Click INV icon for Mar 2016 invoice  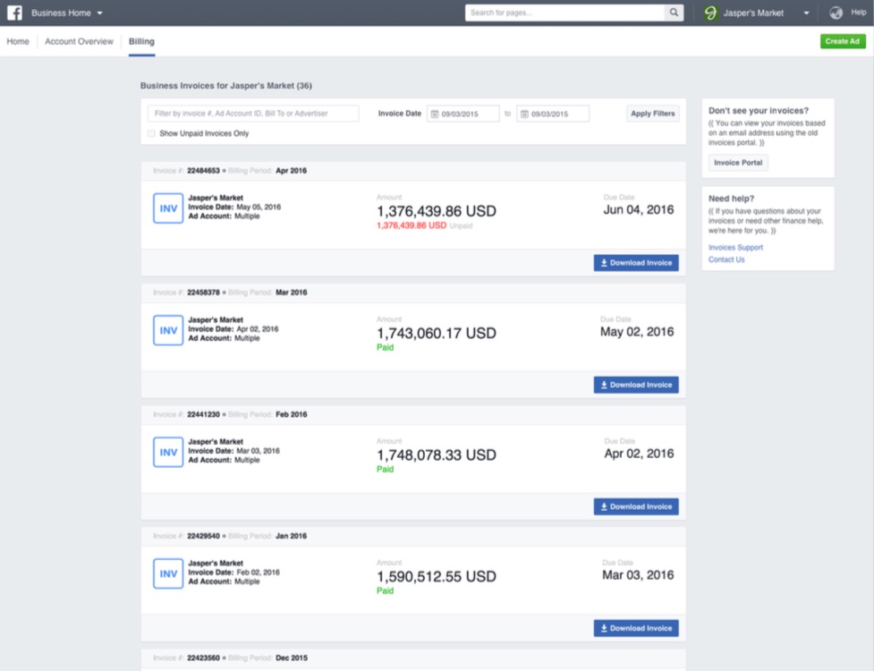tap(168, 330)
